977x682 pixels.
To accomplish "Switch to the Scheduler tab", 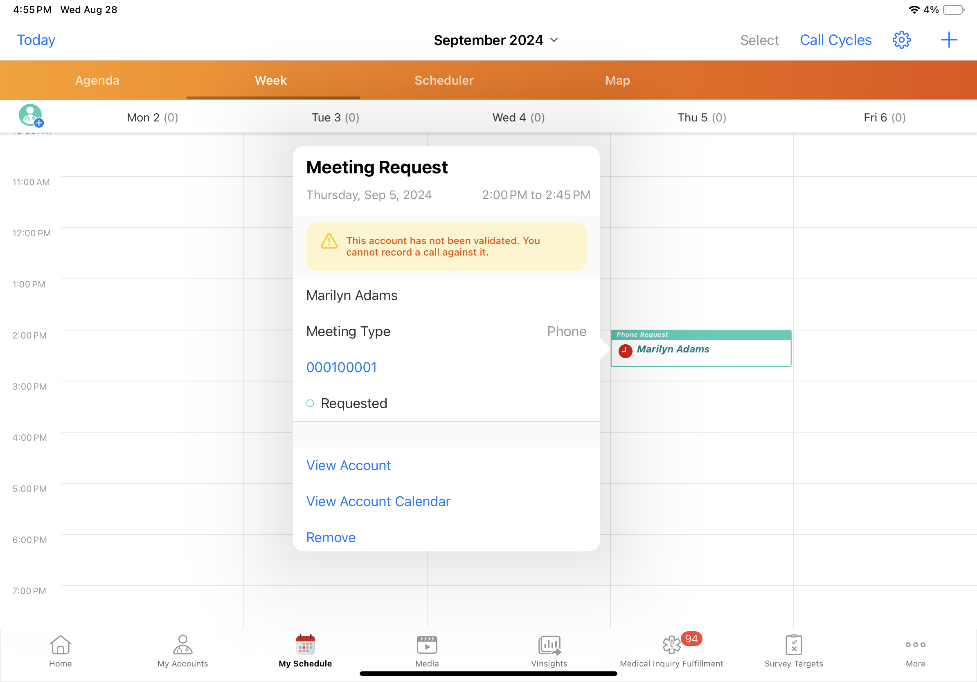I will (444, 81).
